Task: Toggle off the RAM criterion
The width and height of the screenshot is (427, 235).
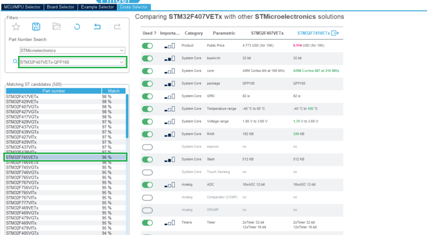Action: [147, 135]
